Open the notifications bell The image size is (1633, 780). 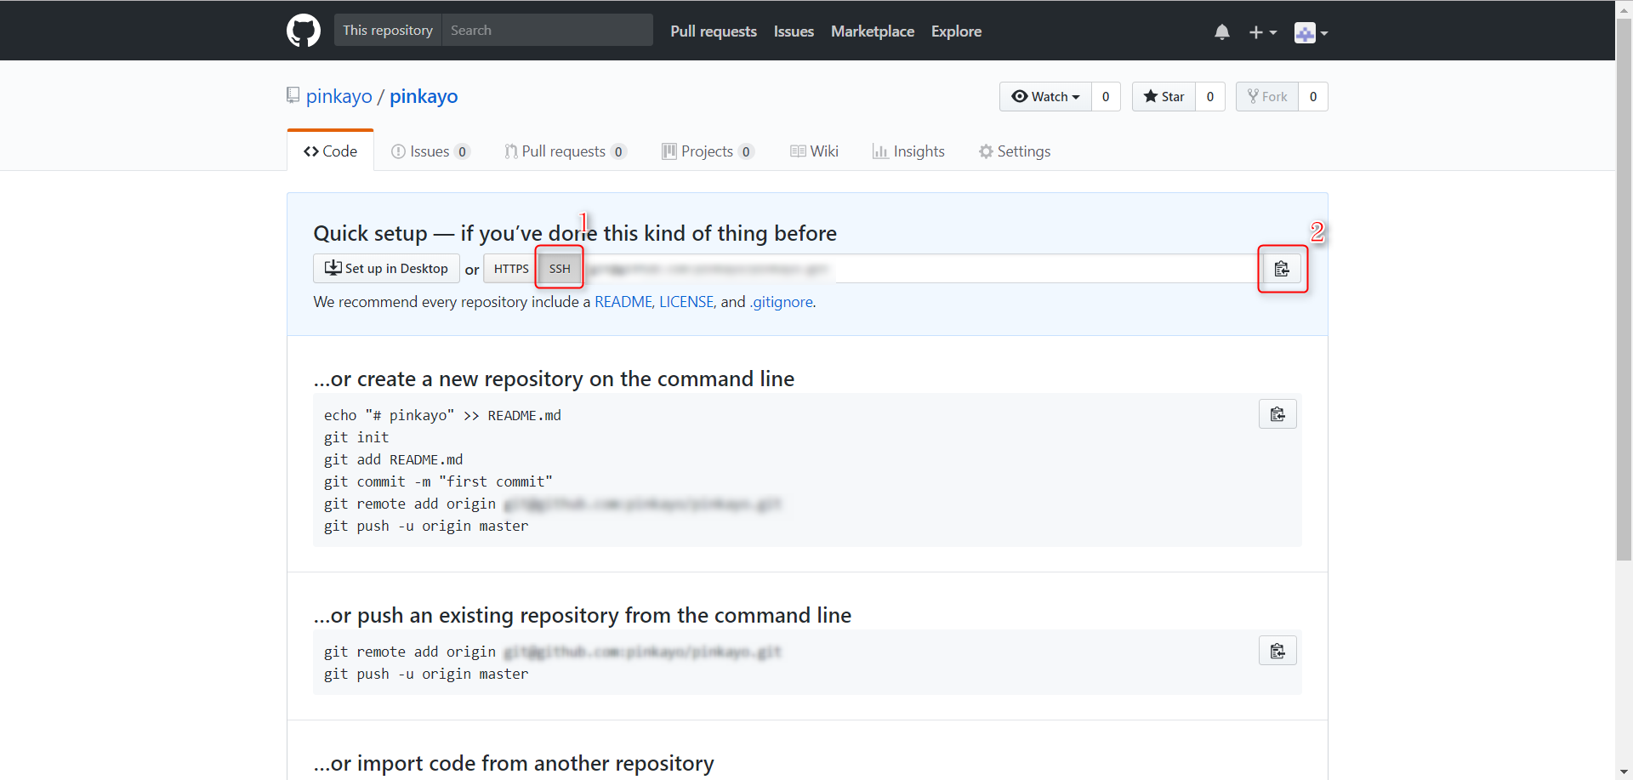pyautogui.click(x=1222, y=32)
